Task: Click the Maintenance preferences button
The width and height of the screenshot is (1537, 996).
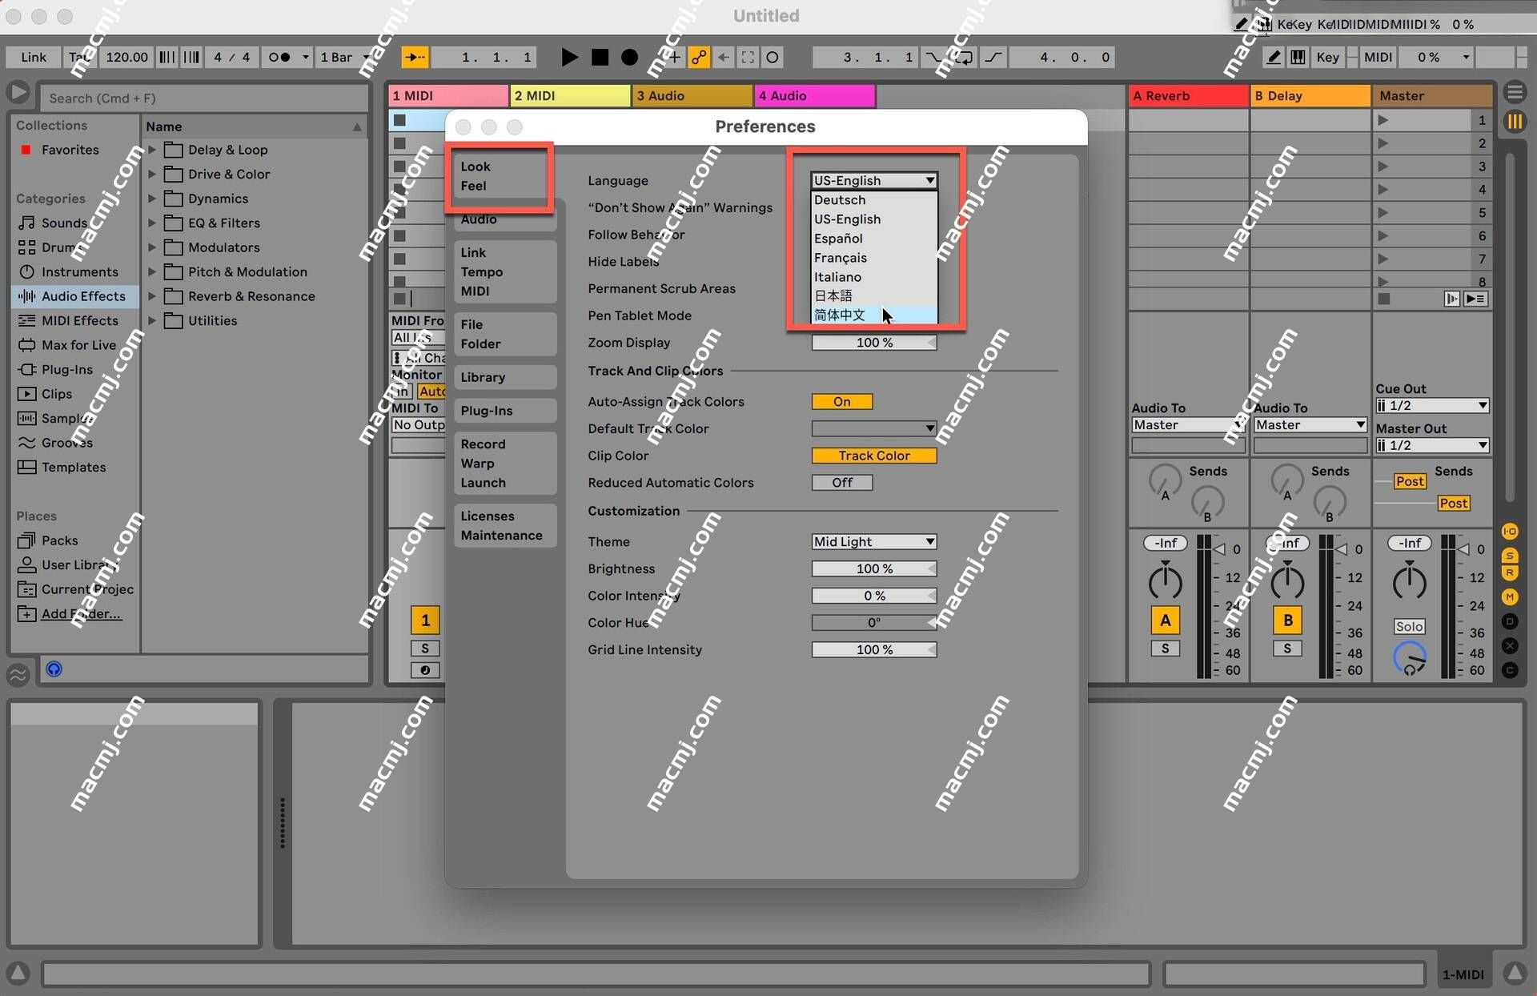Action: pyautogui.click(x=501, y=533)
